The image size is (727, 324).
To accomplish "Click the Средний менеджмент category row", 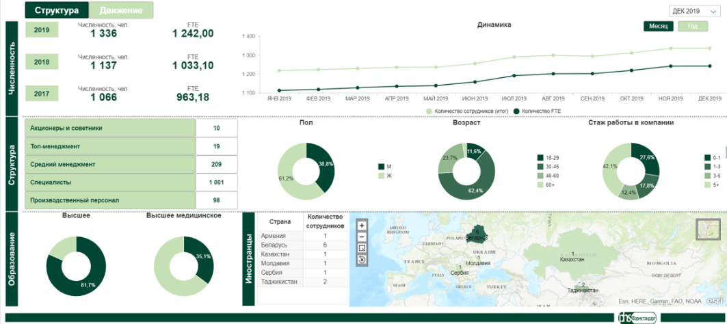I will pos(109,164).
